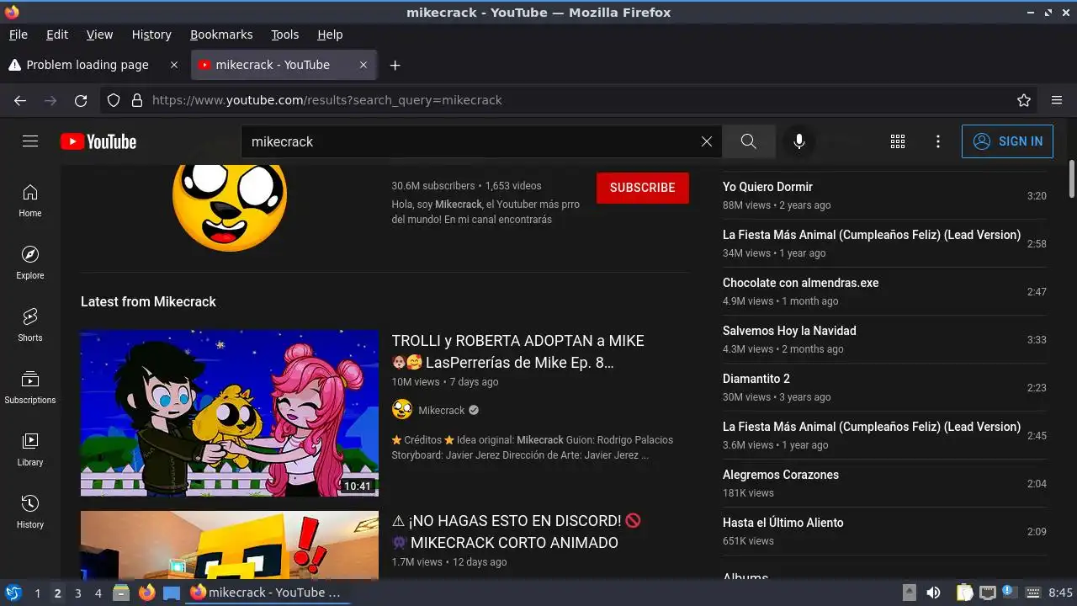Open the taskbar volume icon
Screen dimensions: 1077x606
tap(933, 593)
